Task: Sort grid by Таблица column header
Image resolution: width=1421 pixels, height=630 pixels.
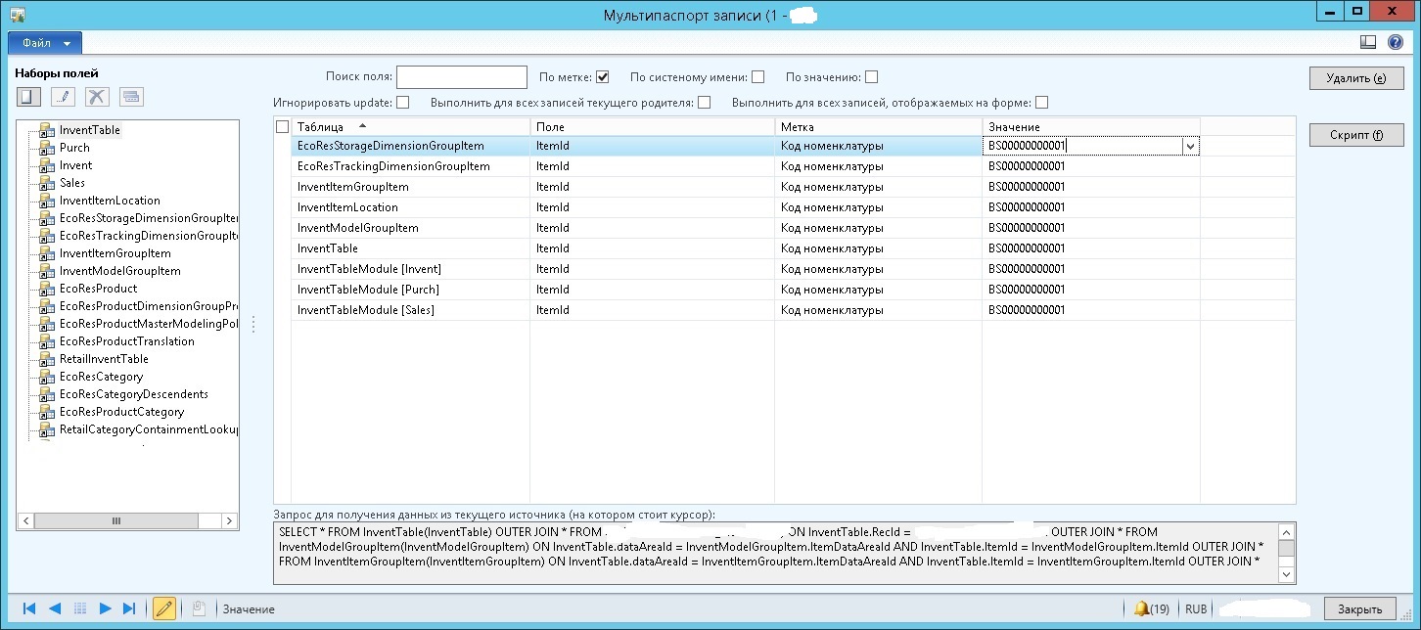Action: [x=411, y=127]
